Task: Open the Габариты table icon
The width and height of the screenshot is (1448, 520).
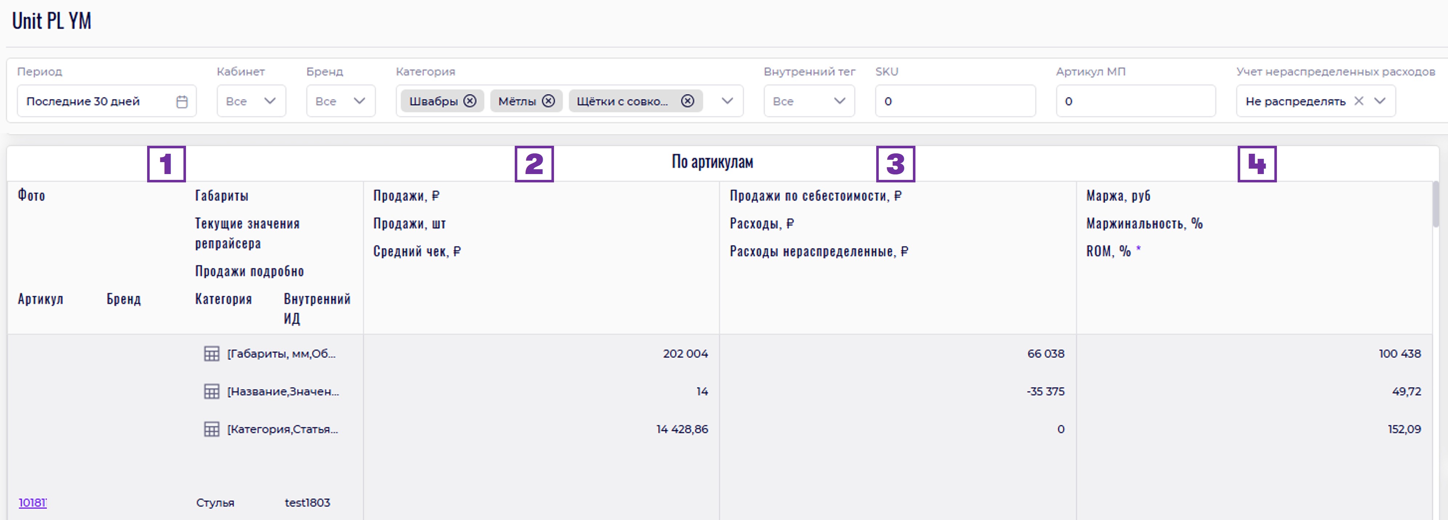Action: [211, 354]
